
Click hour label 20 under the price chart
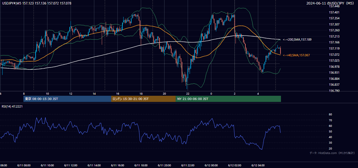click(164, 94)
